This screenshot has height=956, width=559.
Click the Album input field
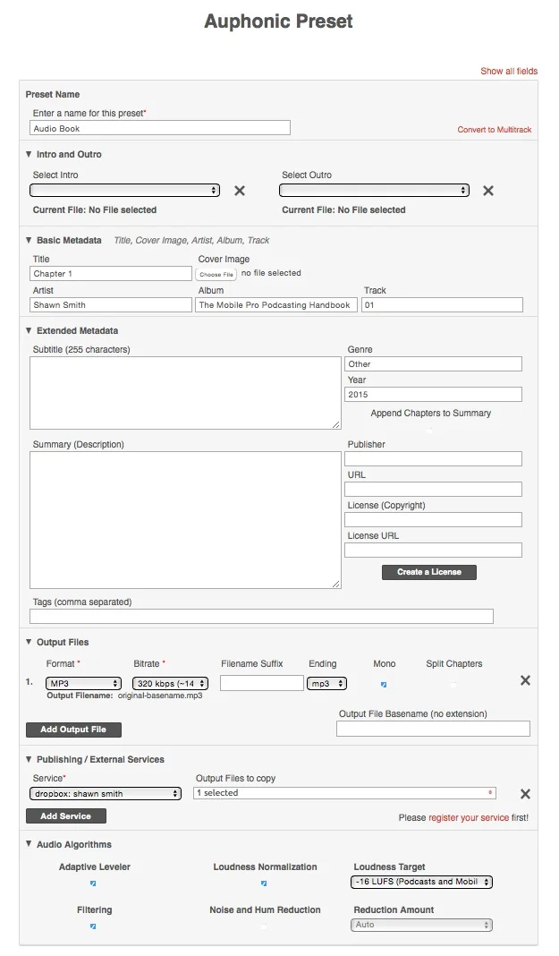[276, 305]
